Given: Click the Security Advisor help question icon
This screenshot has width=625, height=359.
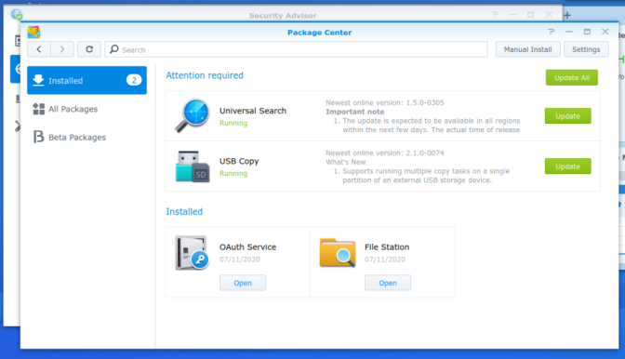Looking at the screenshot, I should 495,15.
